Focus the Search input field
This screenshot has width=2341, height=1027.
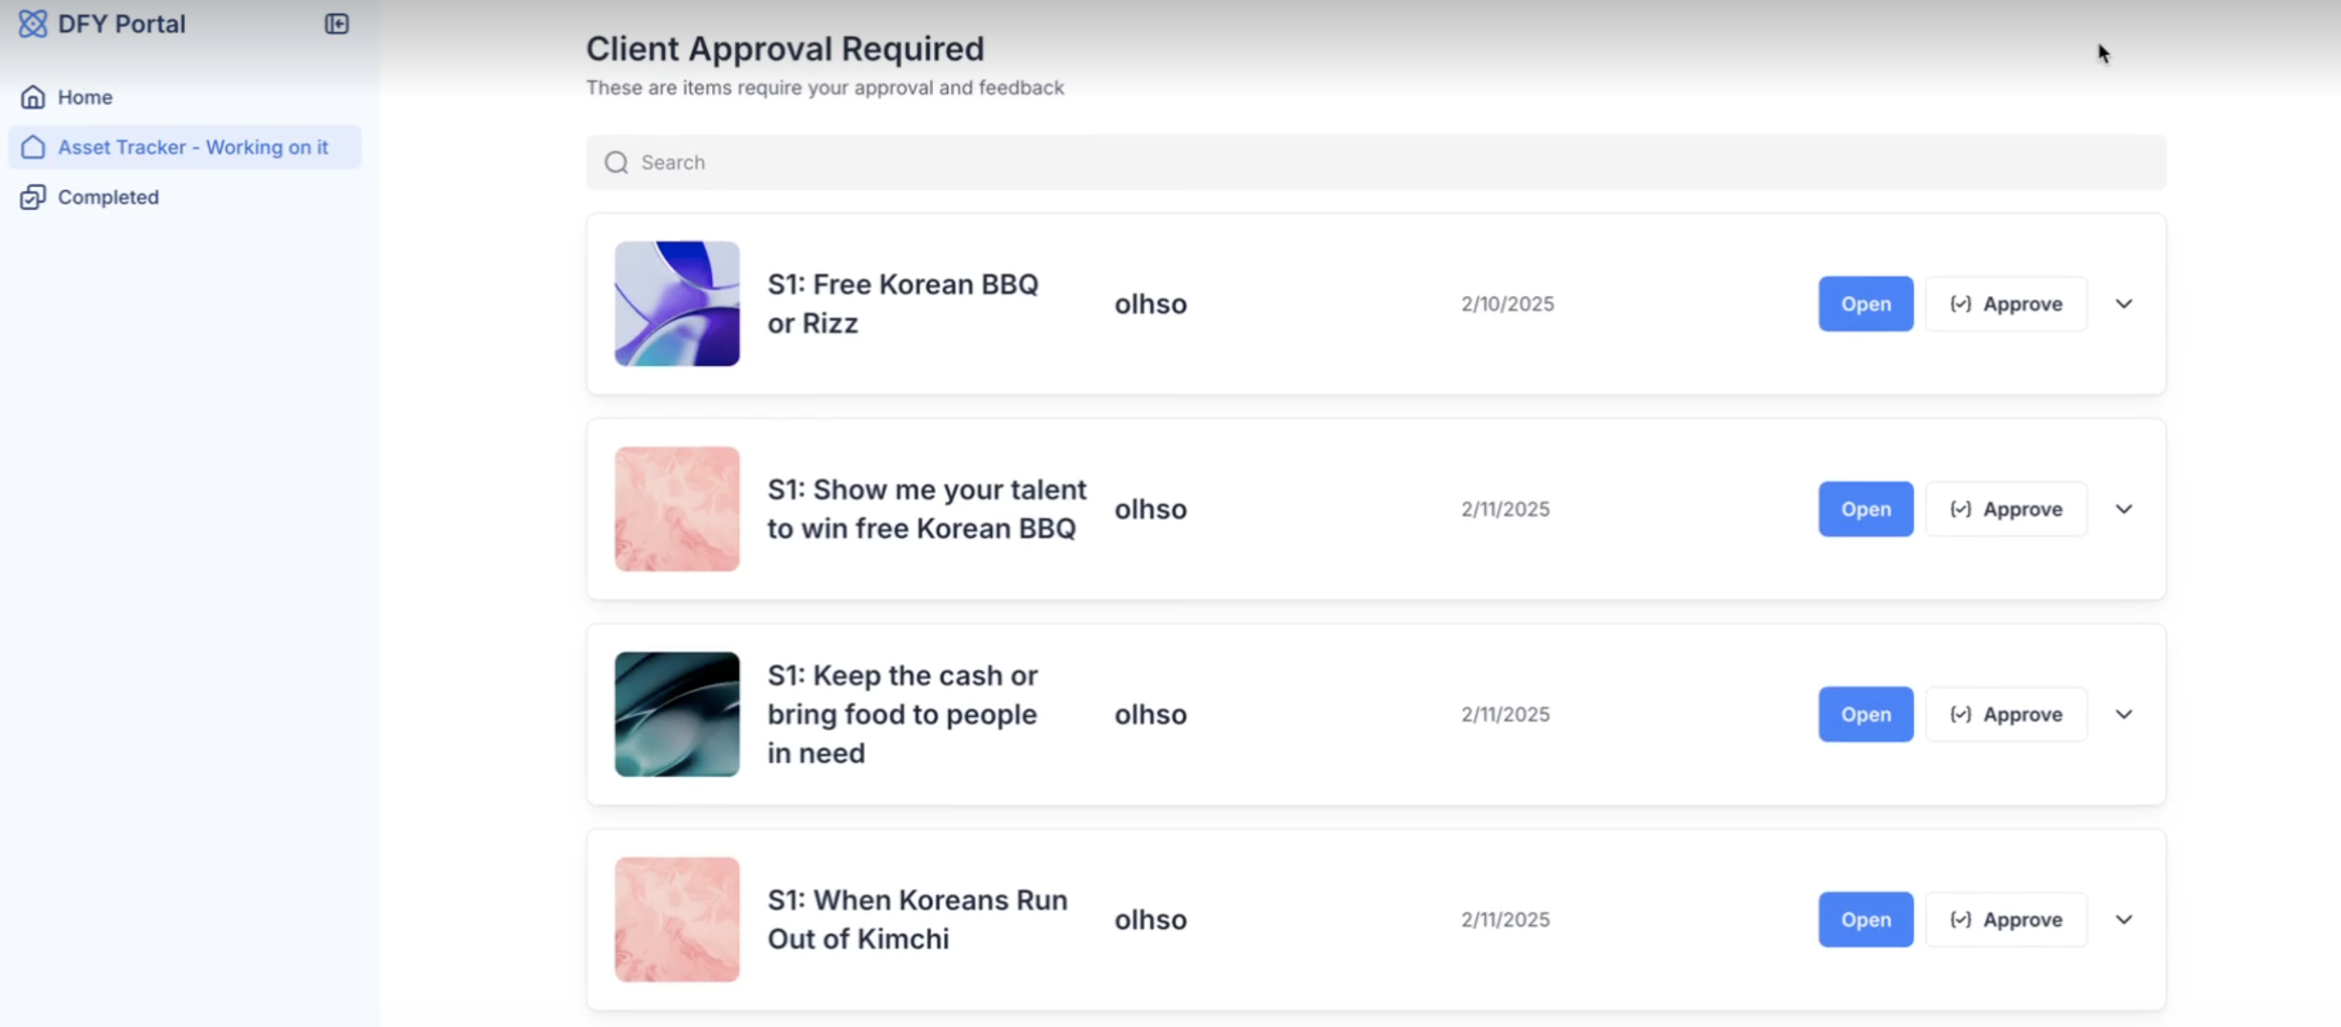[x=1376, y=162]
